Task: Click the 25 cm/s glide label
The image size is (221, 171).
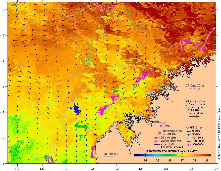Action: click(x=169, y=138)
